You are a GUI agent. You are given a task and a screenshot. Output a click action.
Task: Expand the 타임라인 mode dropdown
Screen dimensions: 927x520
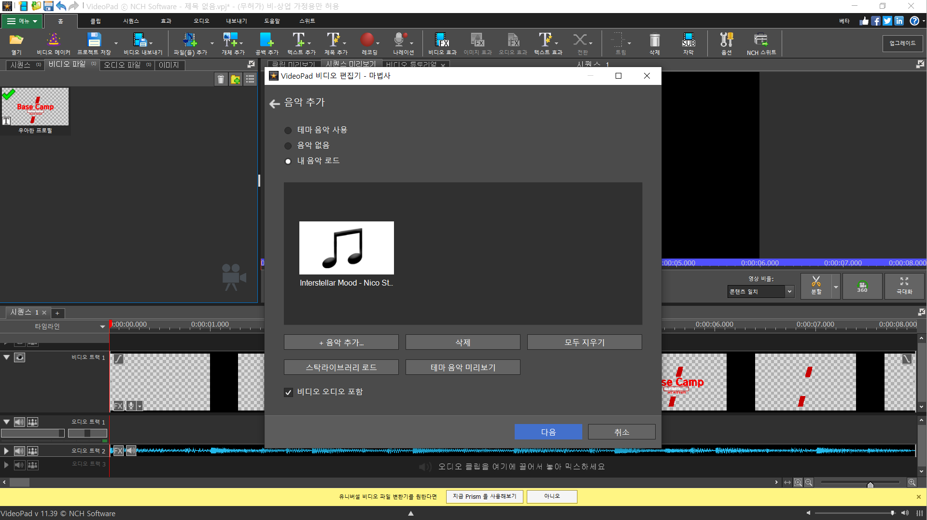pos(102,327)
